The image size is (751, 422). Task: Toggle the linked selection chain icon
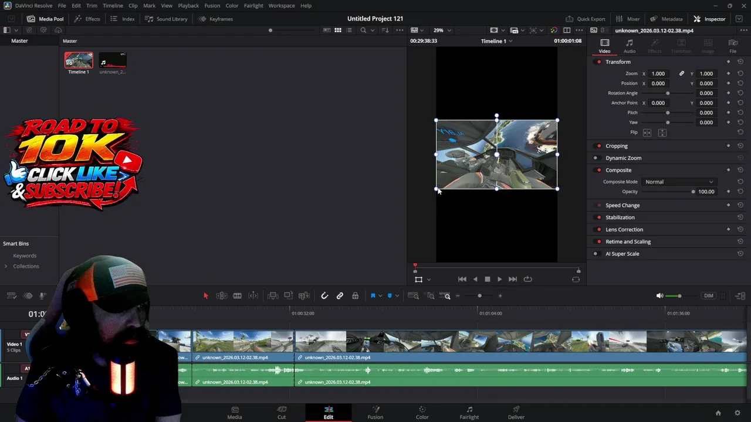340,296
